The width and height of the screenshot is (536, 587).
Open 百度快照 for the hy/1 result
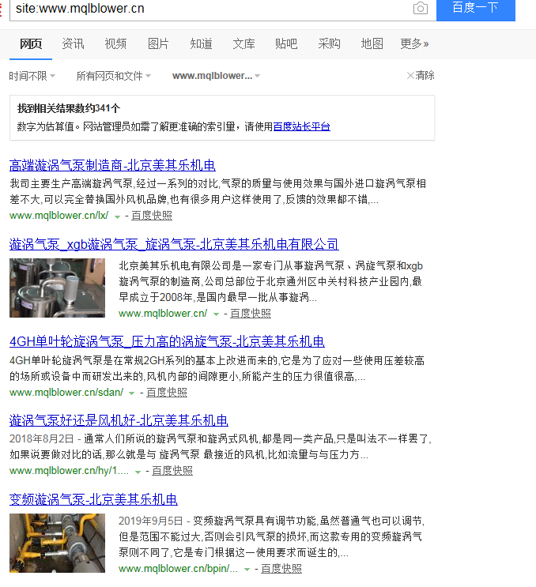pyautogui.click(x=172, y=471)
